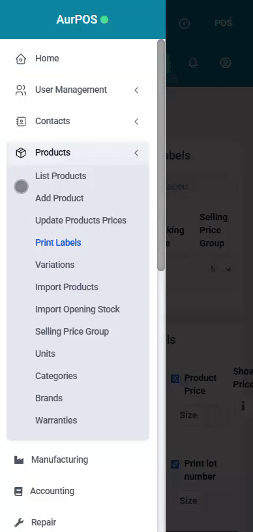Click the Home house icon

pos(21,59)
